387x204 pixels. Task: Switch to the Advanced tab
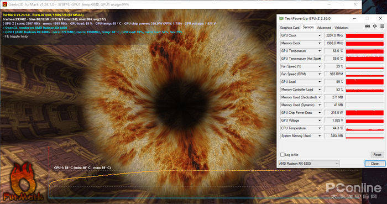tap(324, 28)
